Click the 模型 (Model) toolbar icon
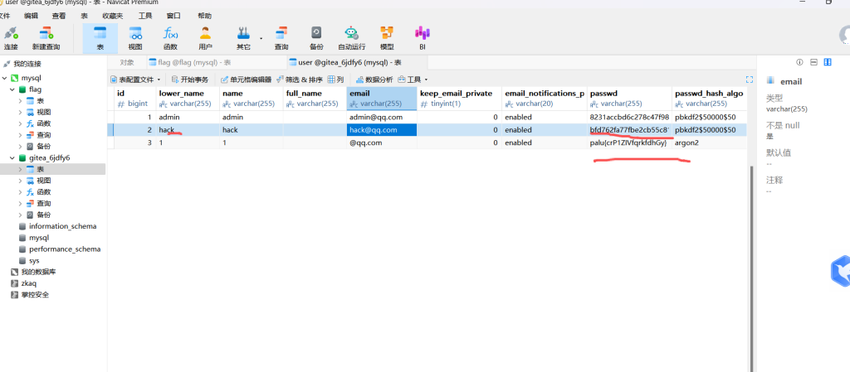 click(x=387, y=37)
